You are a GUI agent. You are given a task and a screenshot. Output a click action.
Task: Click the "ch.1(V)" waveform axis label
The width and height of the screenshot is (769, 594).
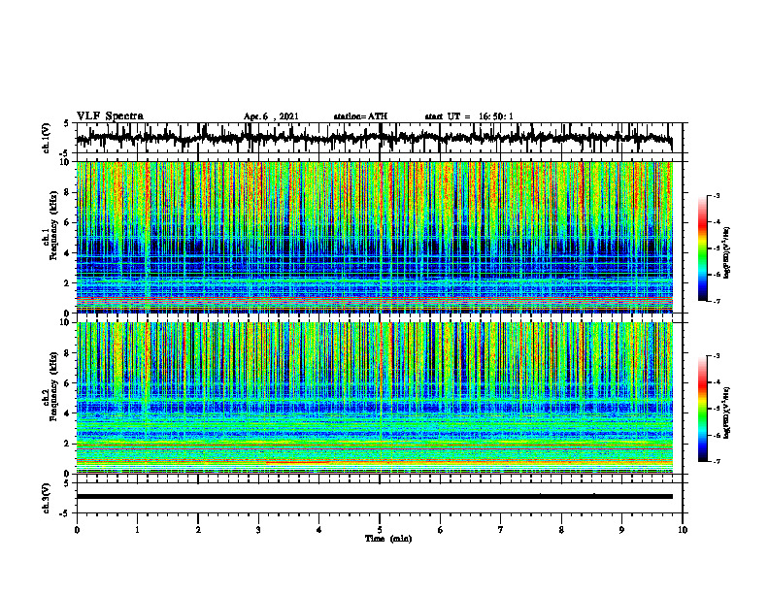[x=46, y=138]
